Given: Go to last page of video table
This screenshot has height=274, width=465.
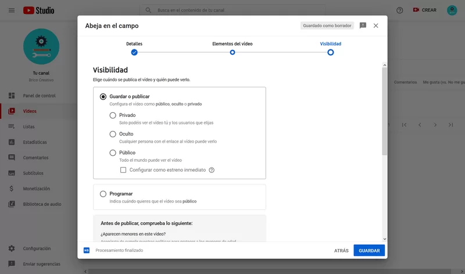Looking at the screenshot, I should [451, 125].
